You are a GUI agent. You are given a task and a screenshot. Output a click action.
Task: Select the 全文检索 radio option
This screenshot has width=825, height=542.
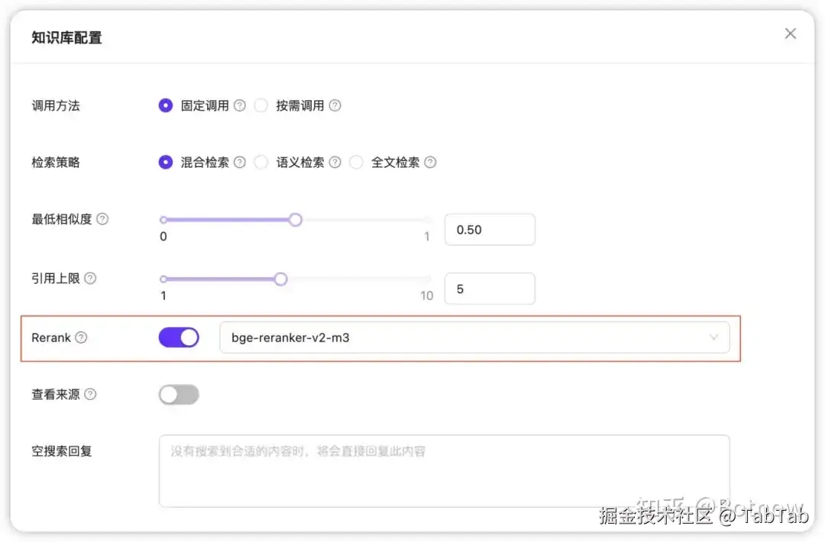(356, 162)
